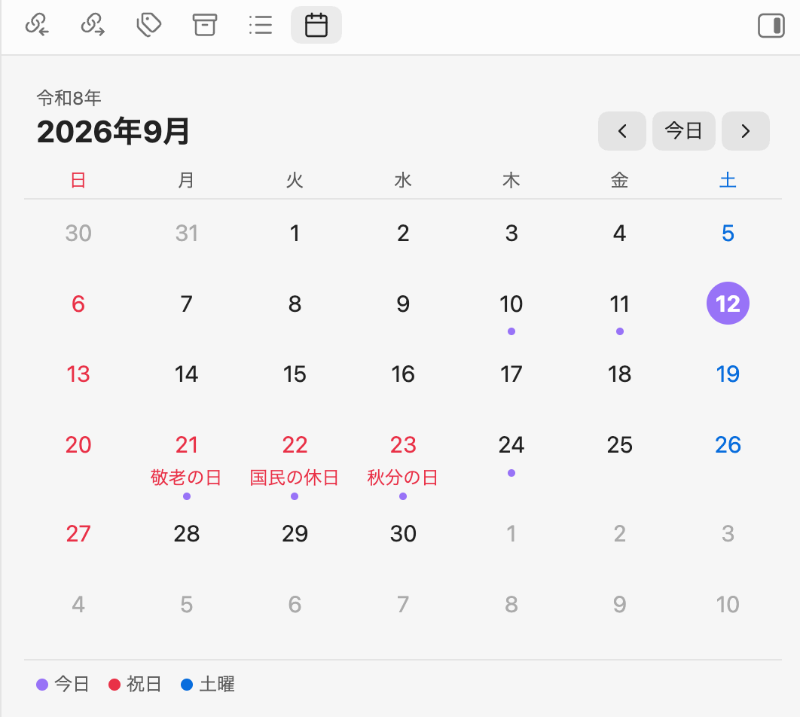Select date 17 in the calendar
The height and width of the screenshot is (717, 800).
click(x=511, y=374)
